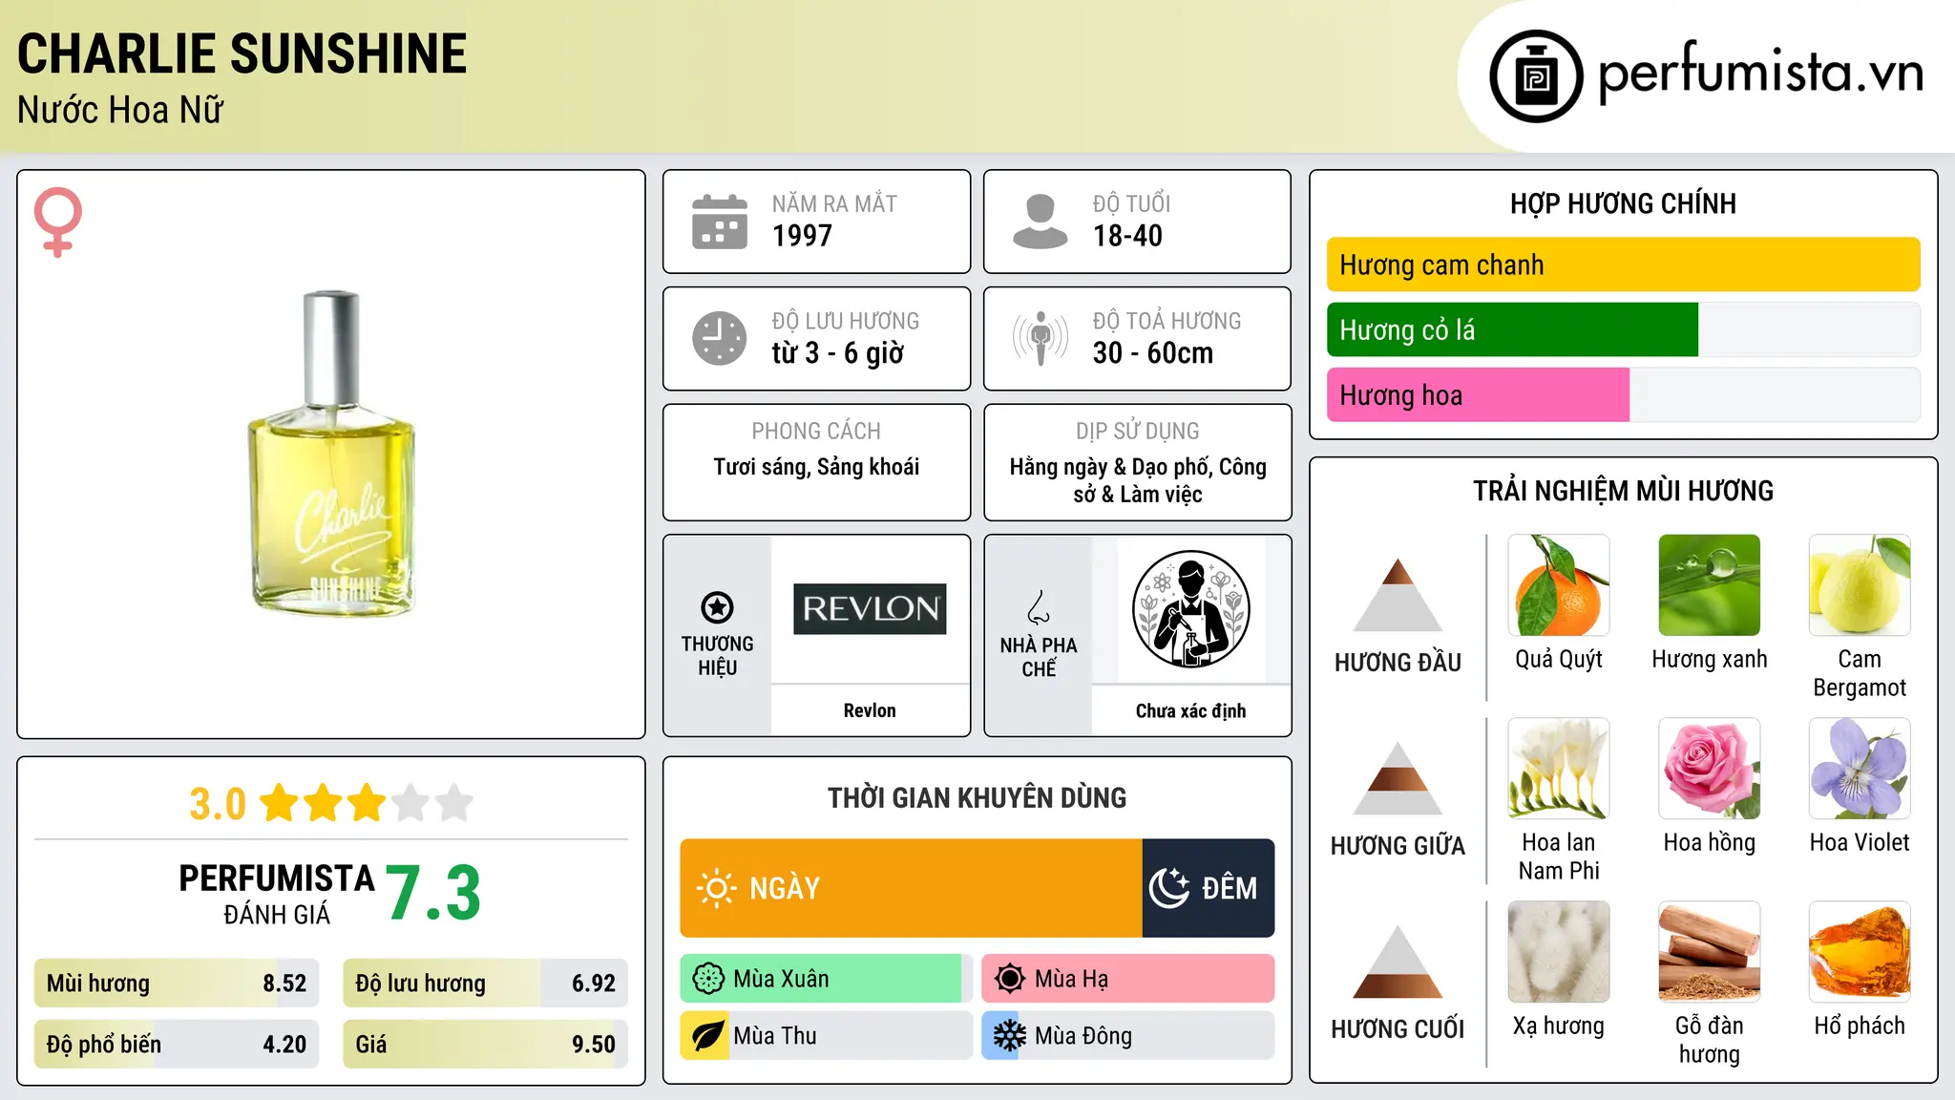The image size is (1955, 1100).
Task: Click the sillage value 30 - 60cm
Action: coord(1153,353)
